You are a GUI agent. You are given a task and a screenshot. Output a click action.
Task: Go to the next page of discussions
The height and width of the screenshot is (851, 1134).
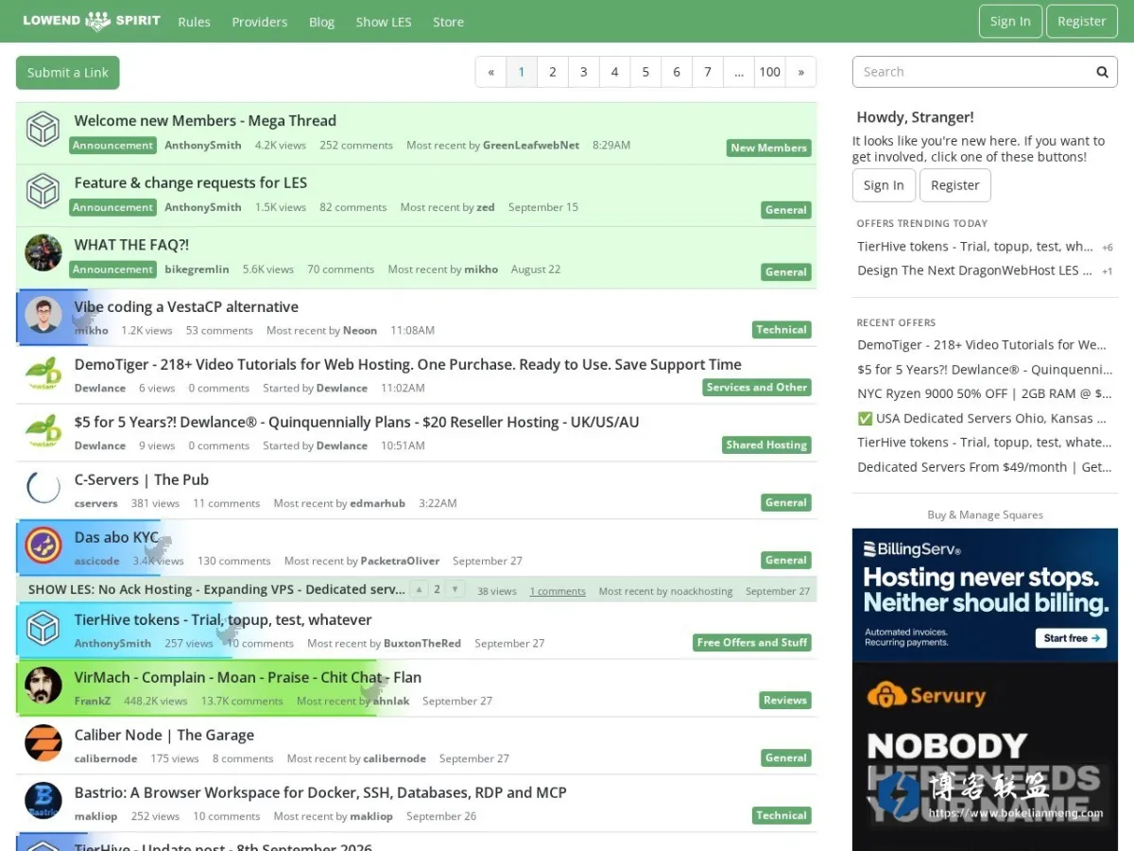(x=800, y=72)
